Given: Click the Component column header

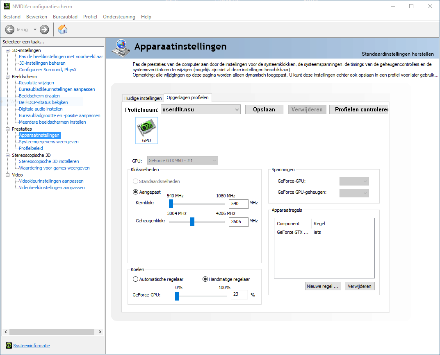Looking at the screenshot, I should 293,224.
